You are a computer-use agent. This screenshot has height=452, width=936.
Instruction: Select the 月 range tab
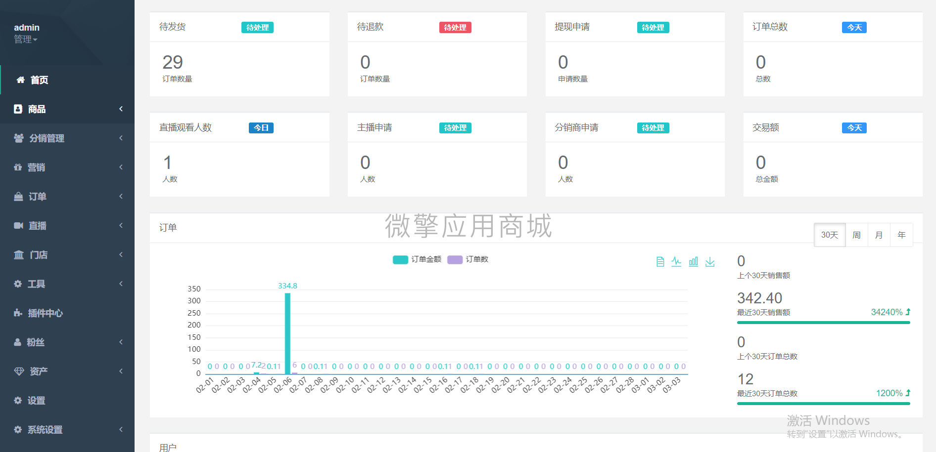(x=879, y=235)
